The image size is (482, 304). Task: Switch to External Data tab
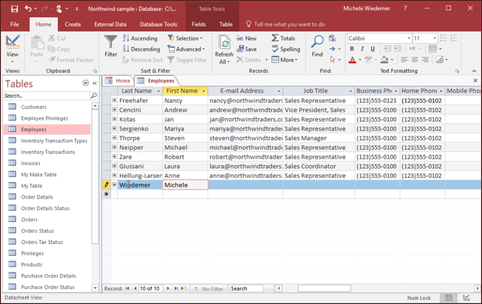pyautogui.click(x=110, y=24)
